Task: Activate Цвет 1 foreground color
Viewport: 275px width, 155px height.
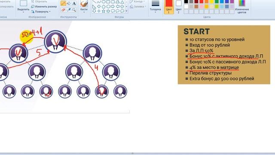Action: click(x=169, y=7)
